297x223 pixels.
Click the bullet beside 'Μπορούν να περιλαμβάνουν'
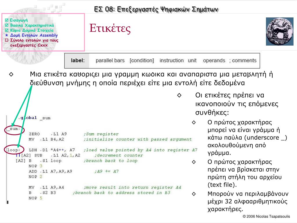193,194
